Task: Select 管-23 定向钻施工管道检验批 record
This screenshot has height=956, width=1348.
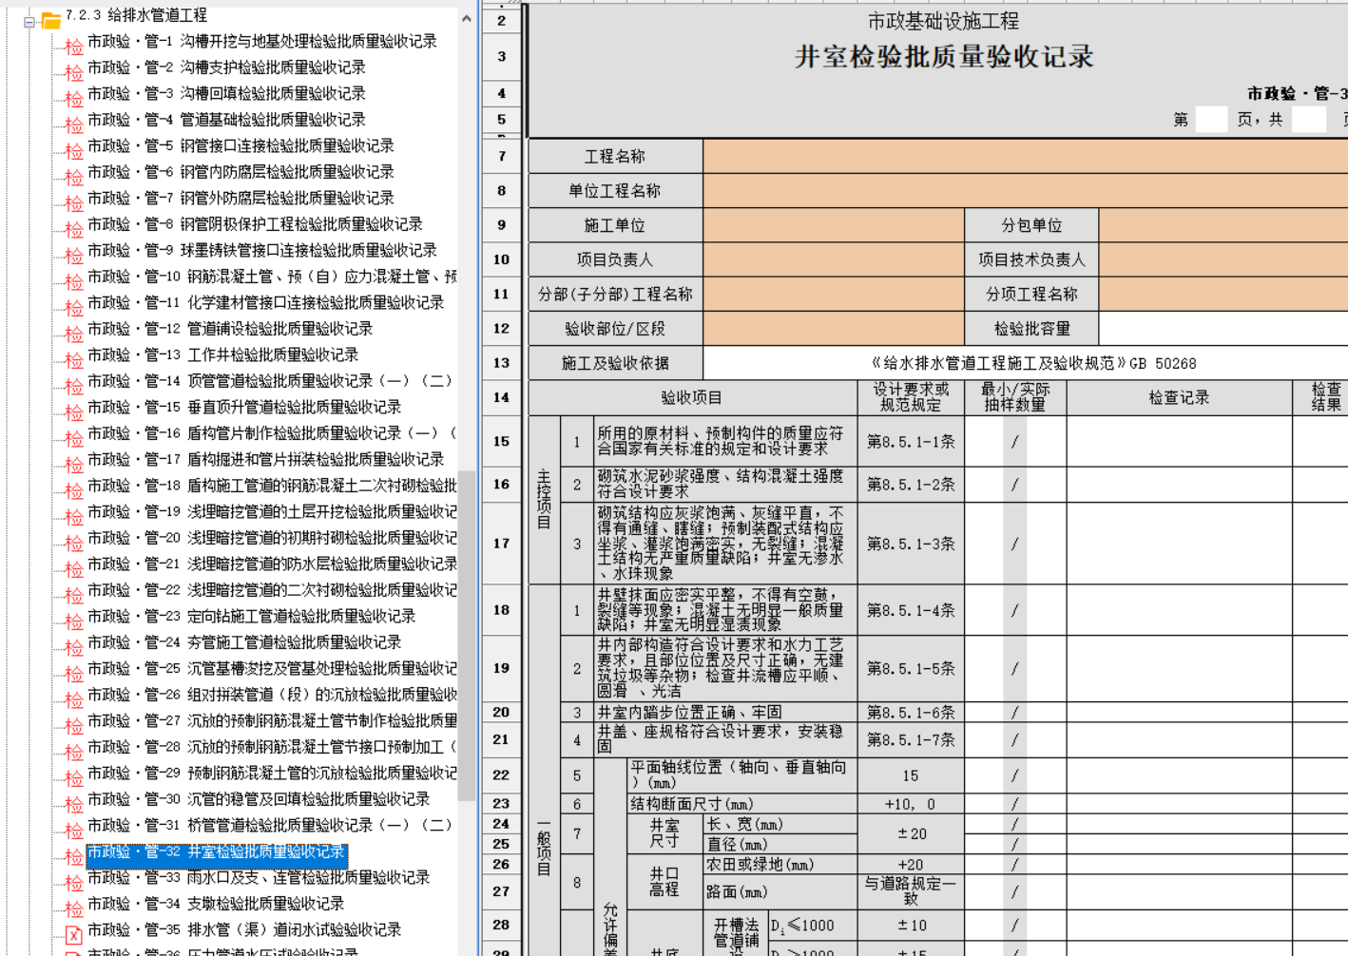Action: (x=251, y=616)
